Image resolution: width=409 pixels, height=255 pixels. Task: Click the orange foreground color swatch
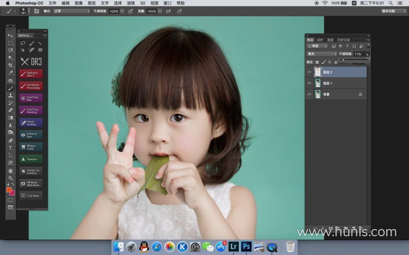(9, 190)
